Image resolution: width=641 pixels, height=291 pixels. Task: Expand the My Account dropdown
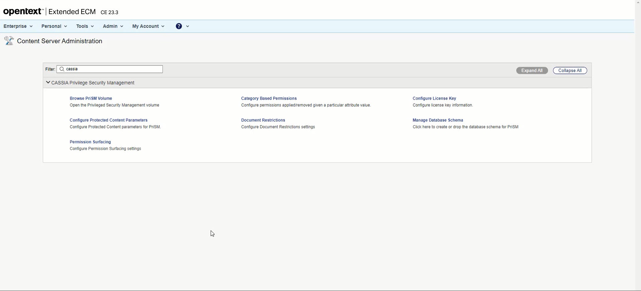(148, 26)
